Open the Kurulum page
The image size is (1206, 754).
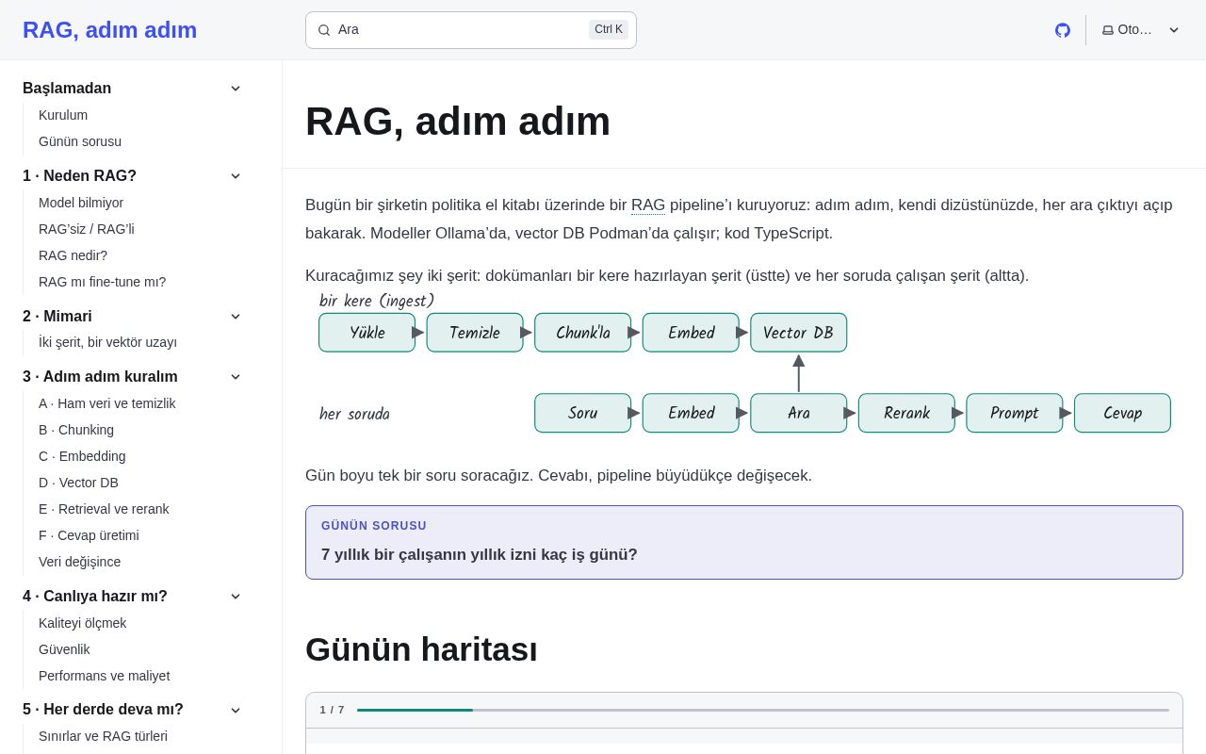tap(63, 115)
